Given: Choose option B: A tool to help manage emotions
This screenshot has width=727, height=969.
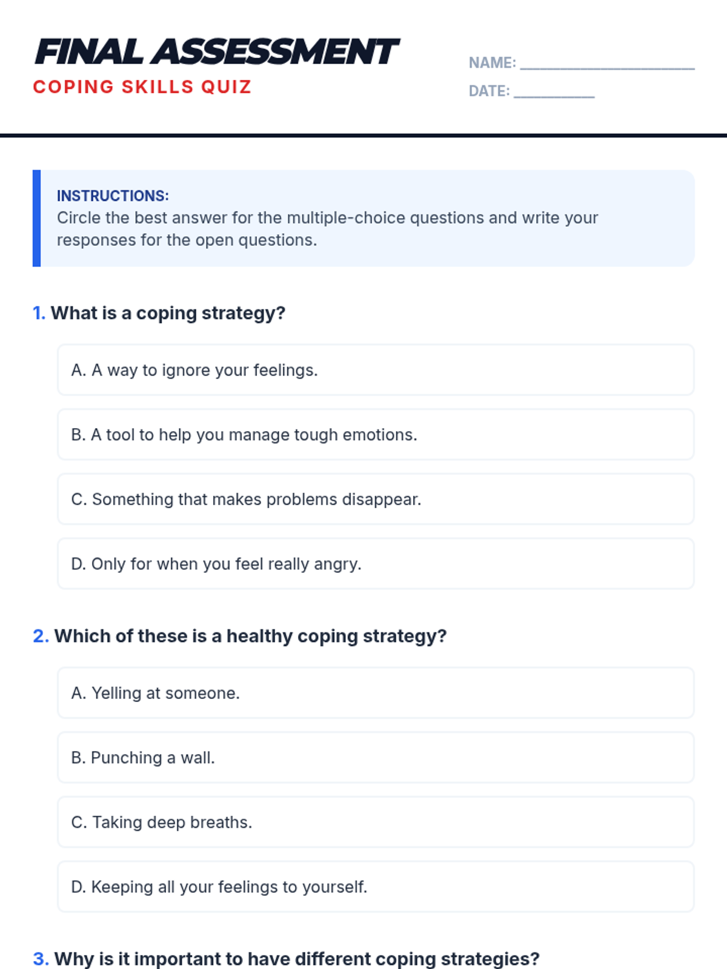Looking at the screenshot, I should (x=376, y=435).
